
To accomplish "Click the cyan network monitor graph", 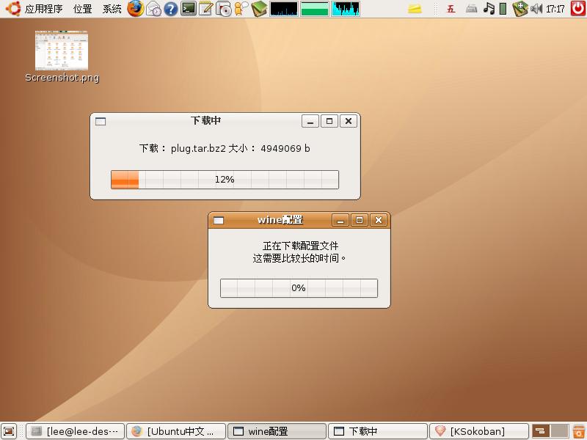I will (x=345, y=9).
